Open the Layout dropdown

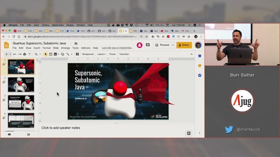[101, 54]
